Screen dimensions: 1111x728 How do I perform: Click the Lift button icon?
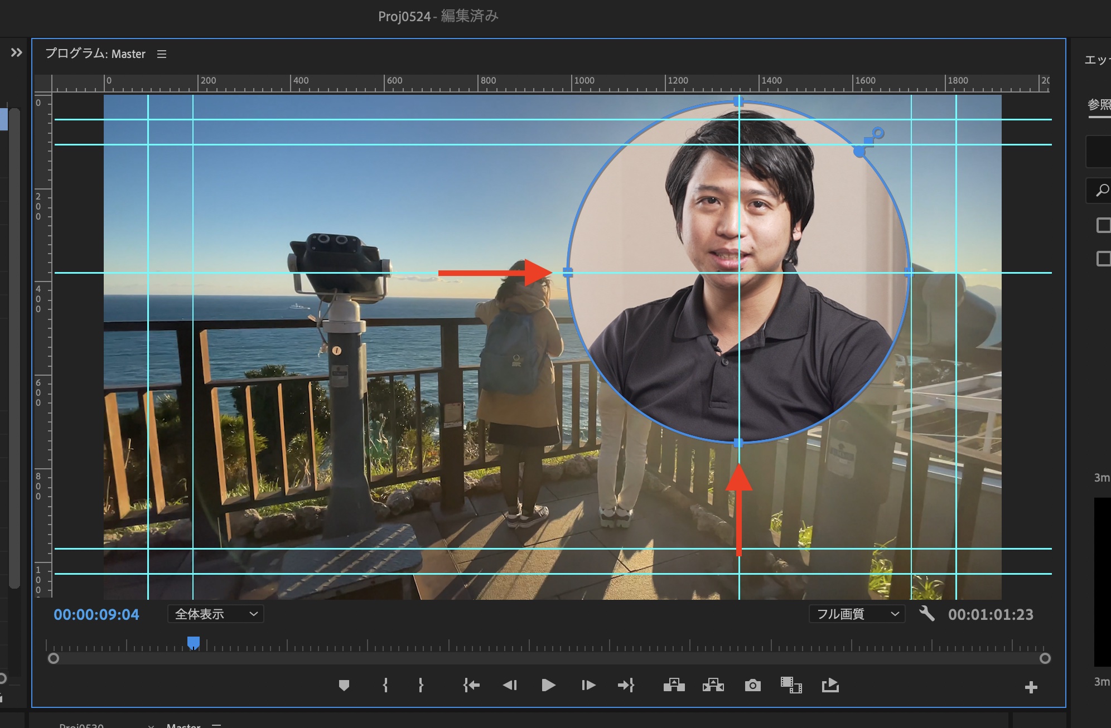(x=674, y=685)
